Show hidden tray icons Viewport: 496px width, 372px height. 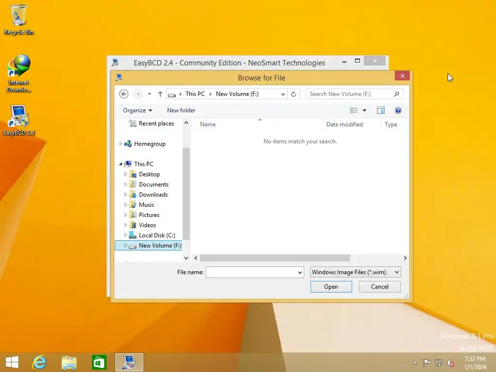(x=415, y=363)
